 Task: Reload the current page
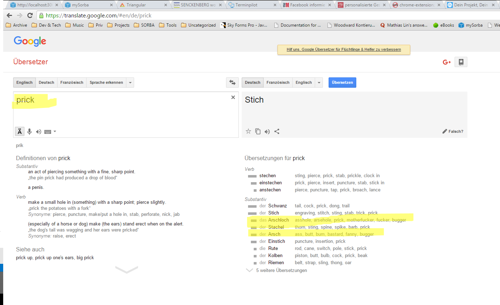click(x=30, y=15)
